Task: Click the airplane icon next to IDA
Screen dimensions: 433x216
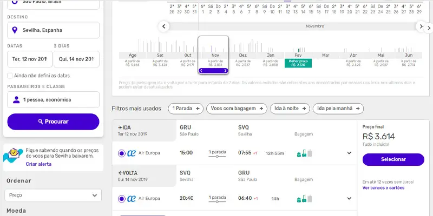Action: tap(120, 127)
